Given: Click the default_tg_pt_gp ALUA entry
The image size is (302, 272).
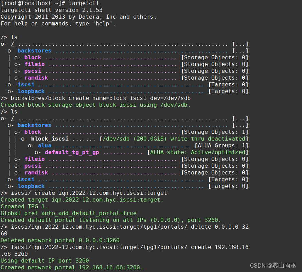Looking at the screenshot, I should [72, 152].
